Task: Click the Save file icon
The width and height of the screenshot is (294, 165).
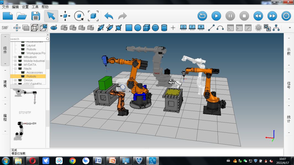Action: click(x=36, y=16)
